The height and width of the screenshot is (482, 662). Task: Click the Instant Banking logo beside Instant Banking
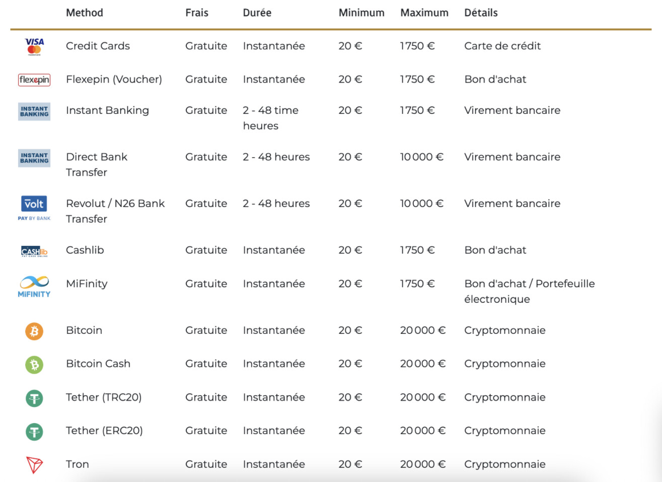pos(34,111)
